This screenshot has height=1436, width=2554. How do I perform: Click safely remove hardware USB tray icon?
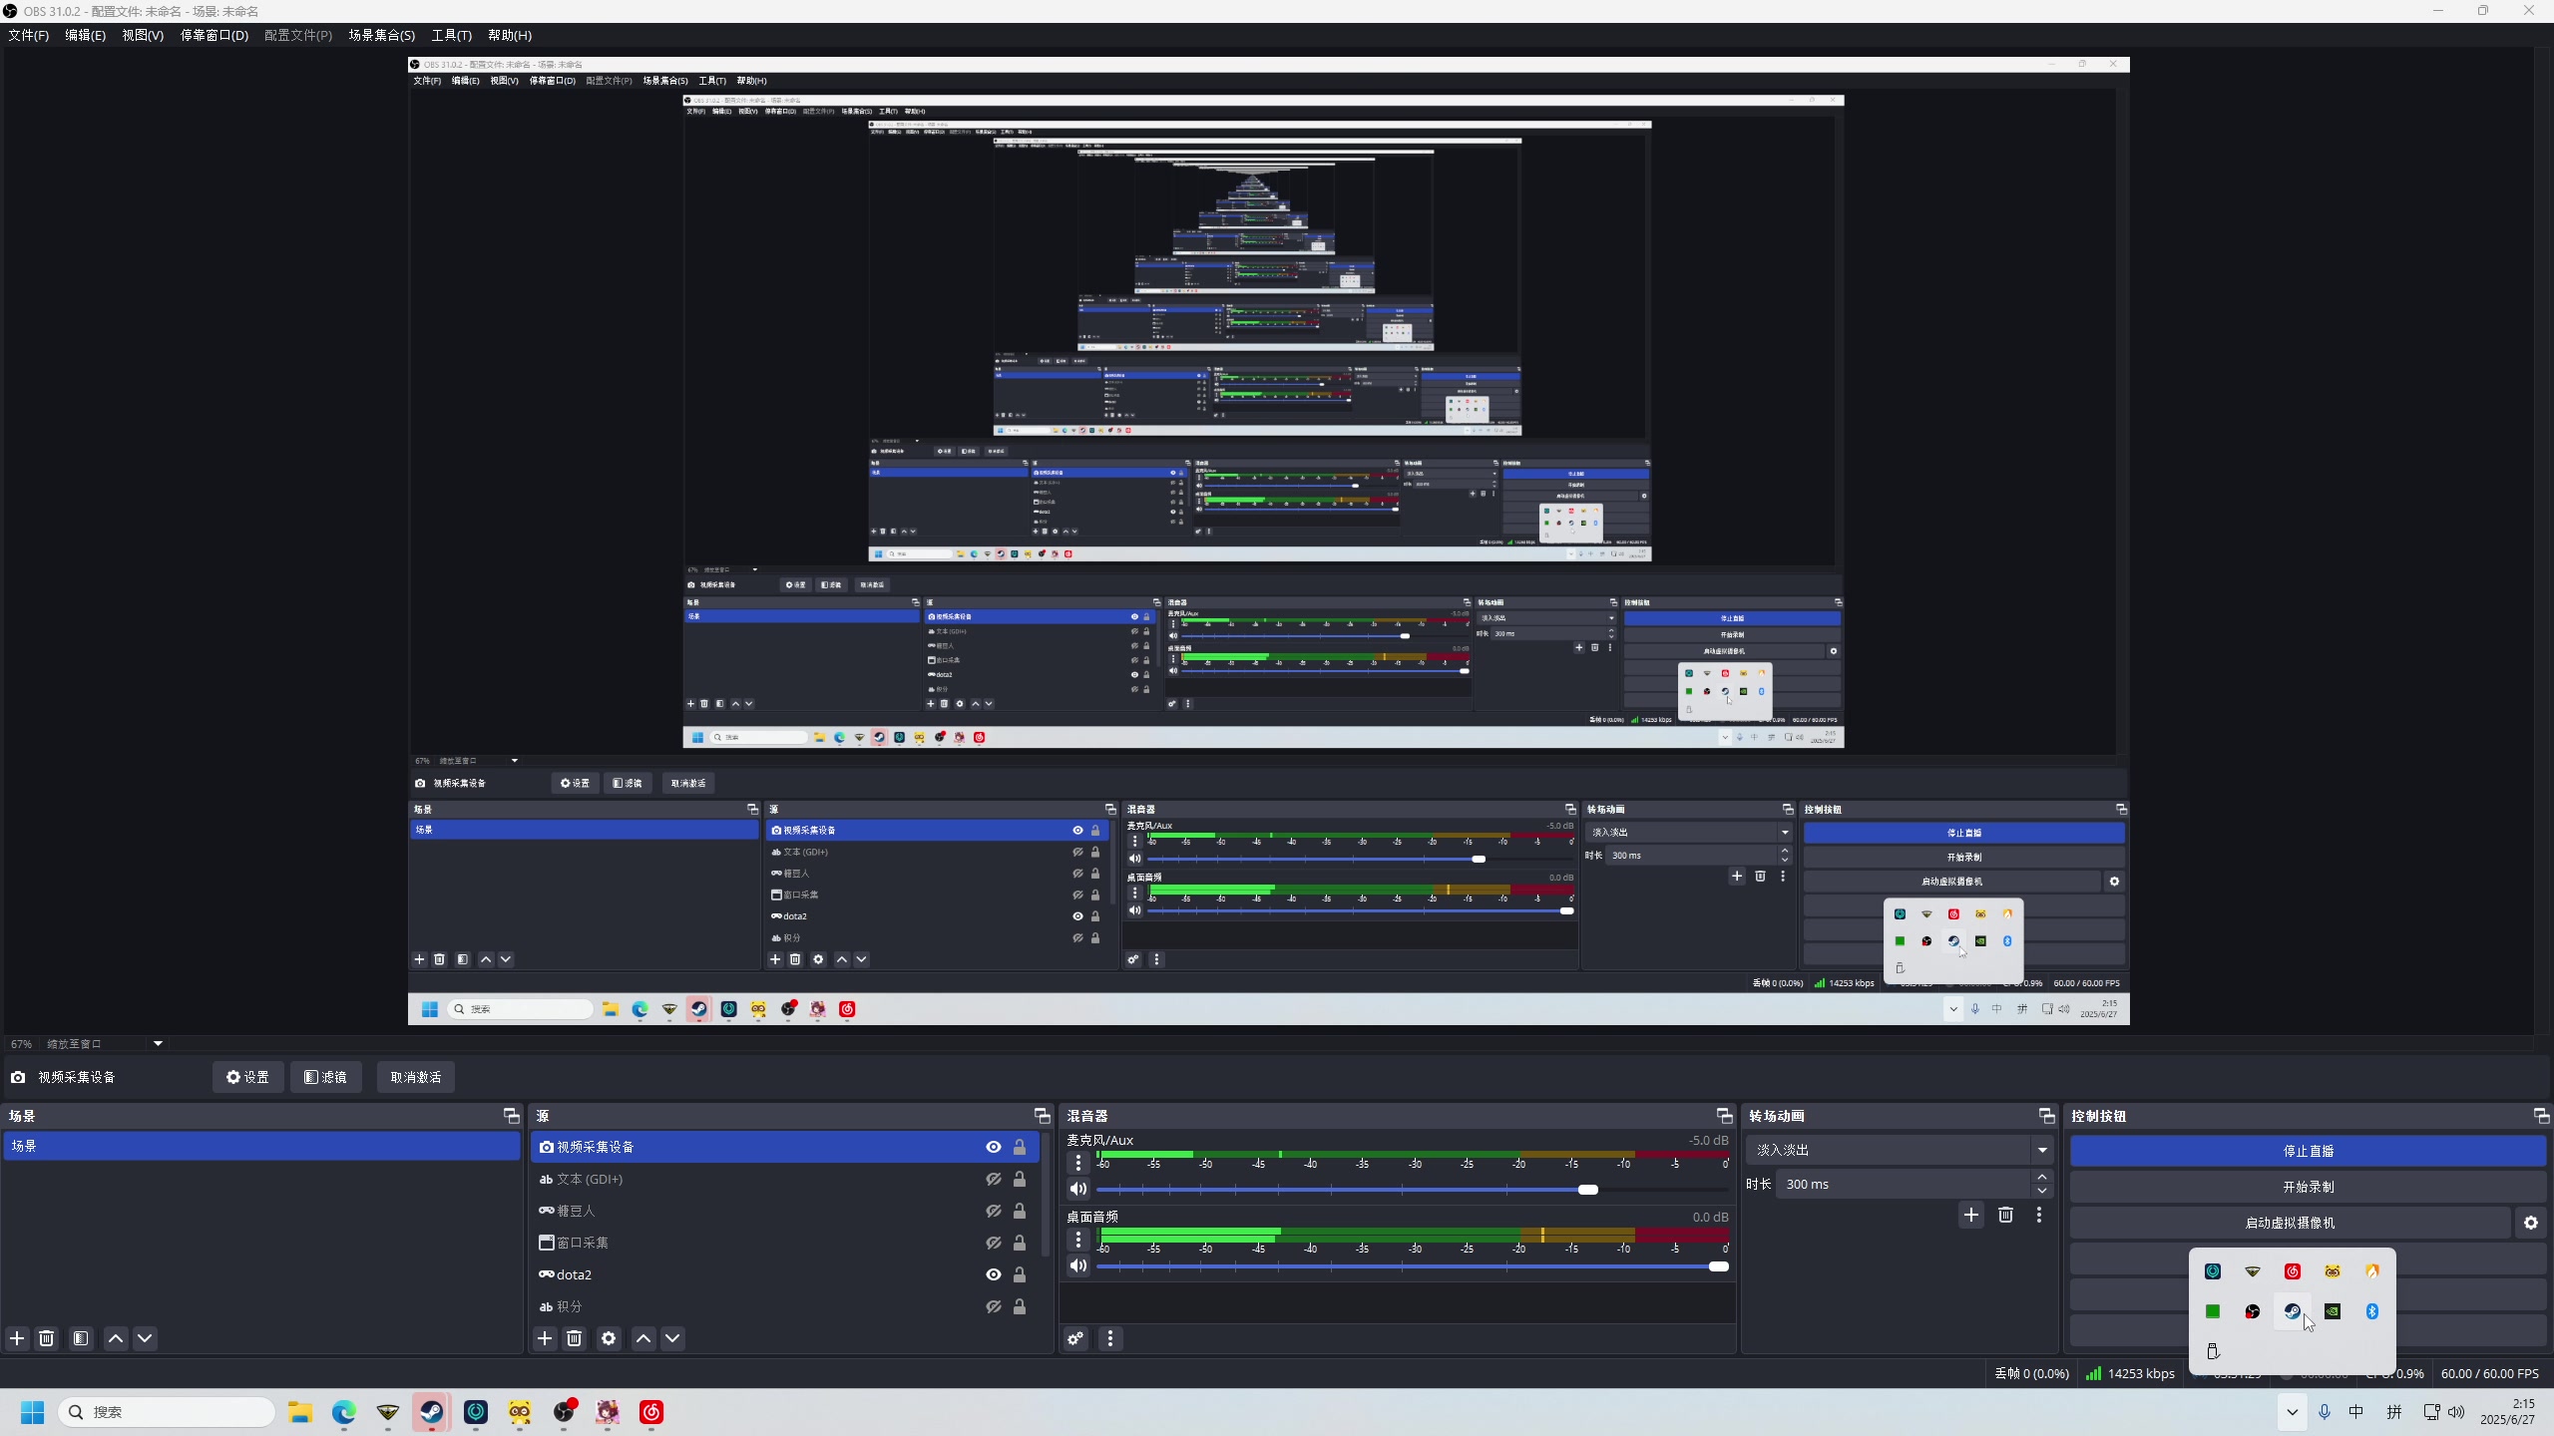(x=2213, y=1351)
